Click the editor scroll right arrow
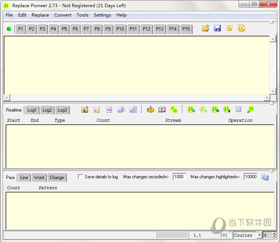Screen dimensions: 280x242 (267, 98)
